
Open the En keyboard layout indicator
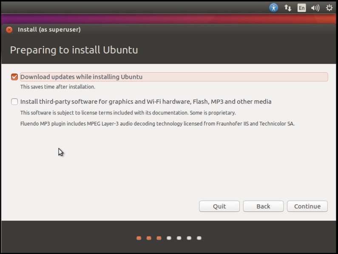point(301,8)
